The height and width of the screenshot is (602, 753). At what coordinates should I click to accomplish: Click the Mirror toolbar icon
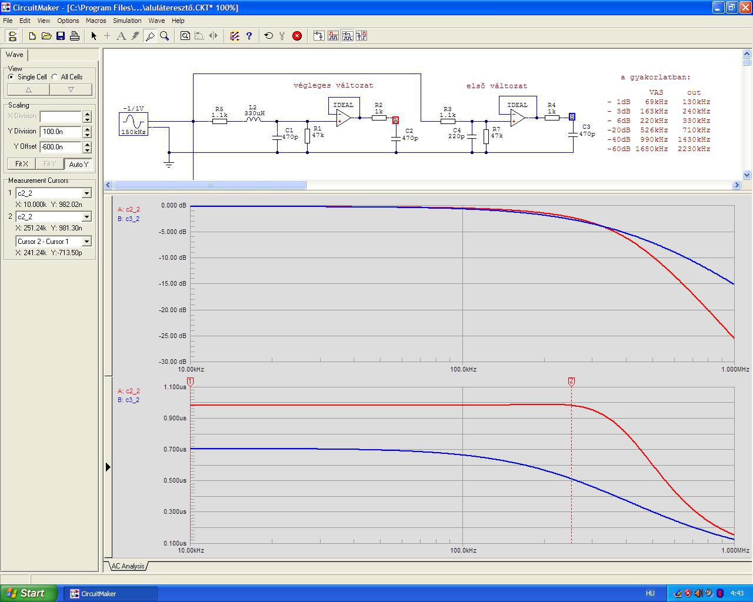(214, 36)
